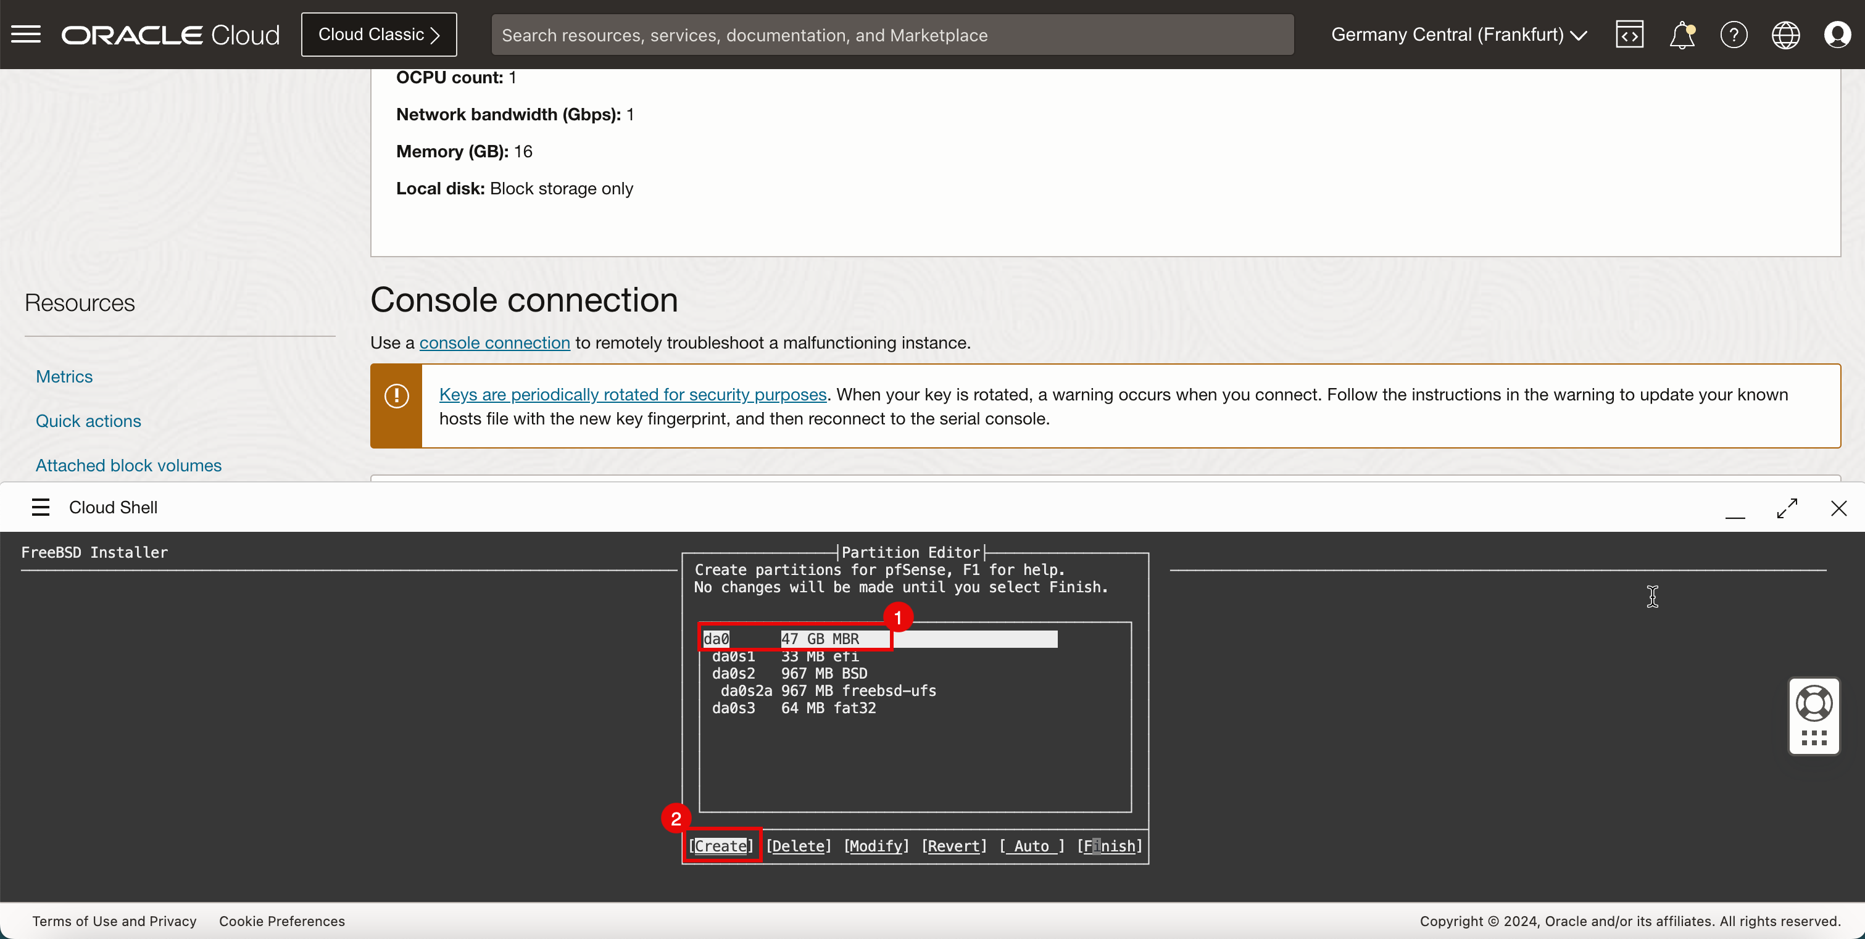Click Keys are periodically rotated link
The height and width of the screenshot is (939, 1865).
[x=633, y=393]
